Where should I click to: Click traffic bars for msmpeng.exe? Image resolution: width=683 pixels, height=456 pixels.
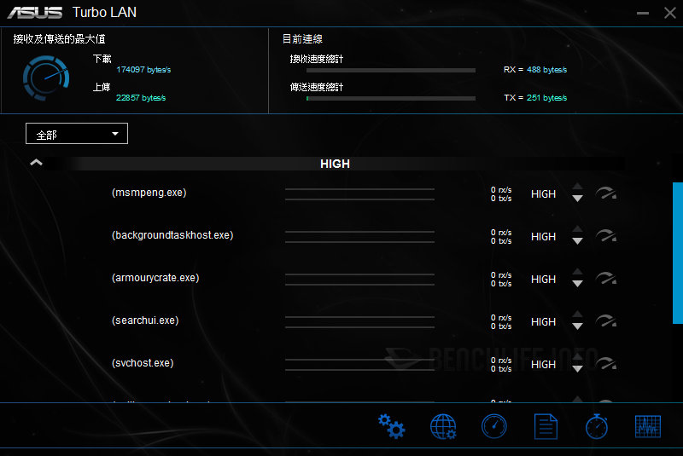[x=359, y=194]
